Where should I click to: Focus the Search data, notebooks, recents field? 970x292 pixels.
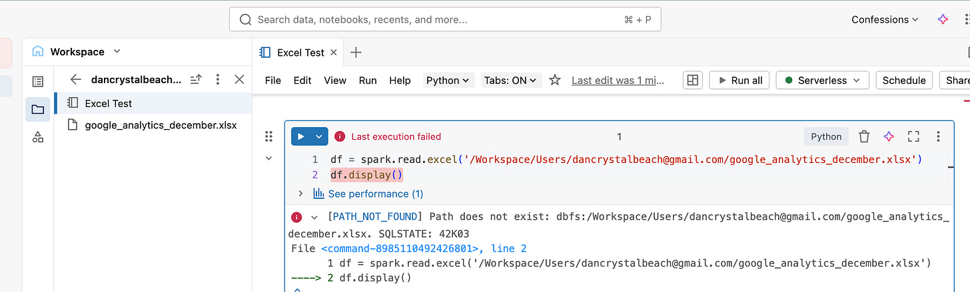tap(445, 19)
